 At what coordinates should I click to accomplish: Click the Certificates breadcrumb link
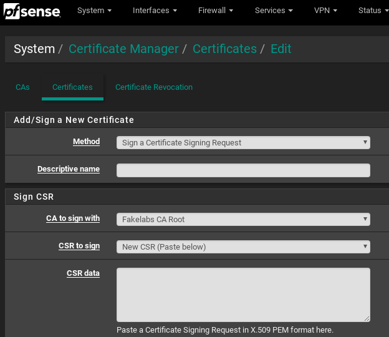[224, 49]
